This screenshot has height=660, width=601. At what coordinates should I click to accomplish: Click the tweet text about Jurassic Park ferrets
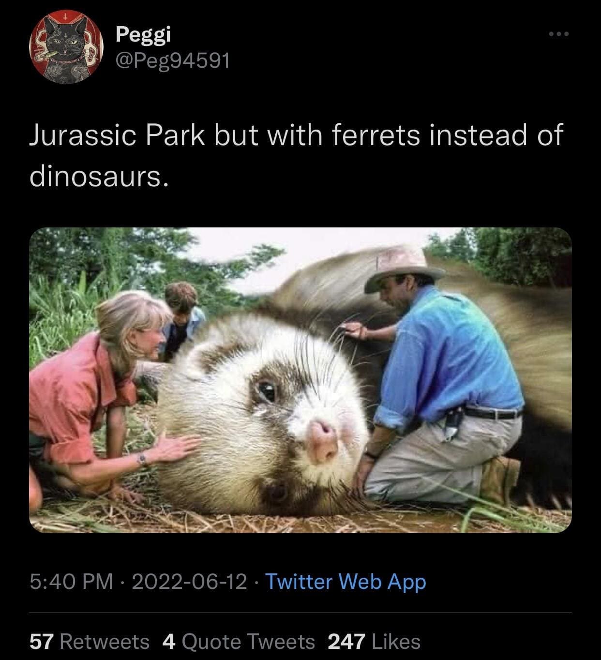click(x=296, y=155)
